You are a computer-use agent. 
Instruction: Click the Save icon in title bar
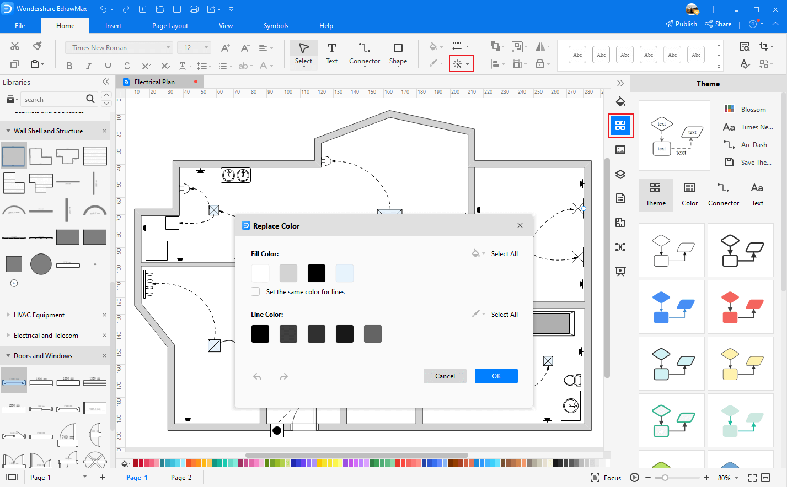tap(176, 9)
